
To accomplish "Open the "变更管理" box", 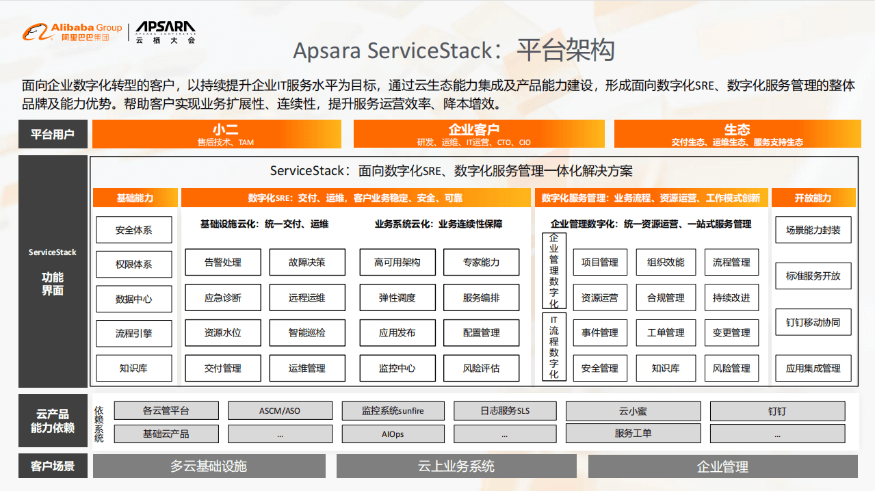I will pos(731,333).
